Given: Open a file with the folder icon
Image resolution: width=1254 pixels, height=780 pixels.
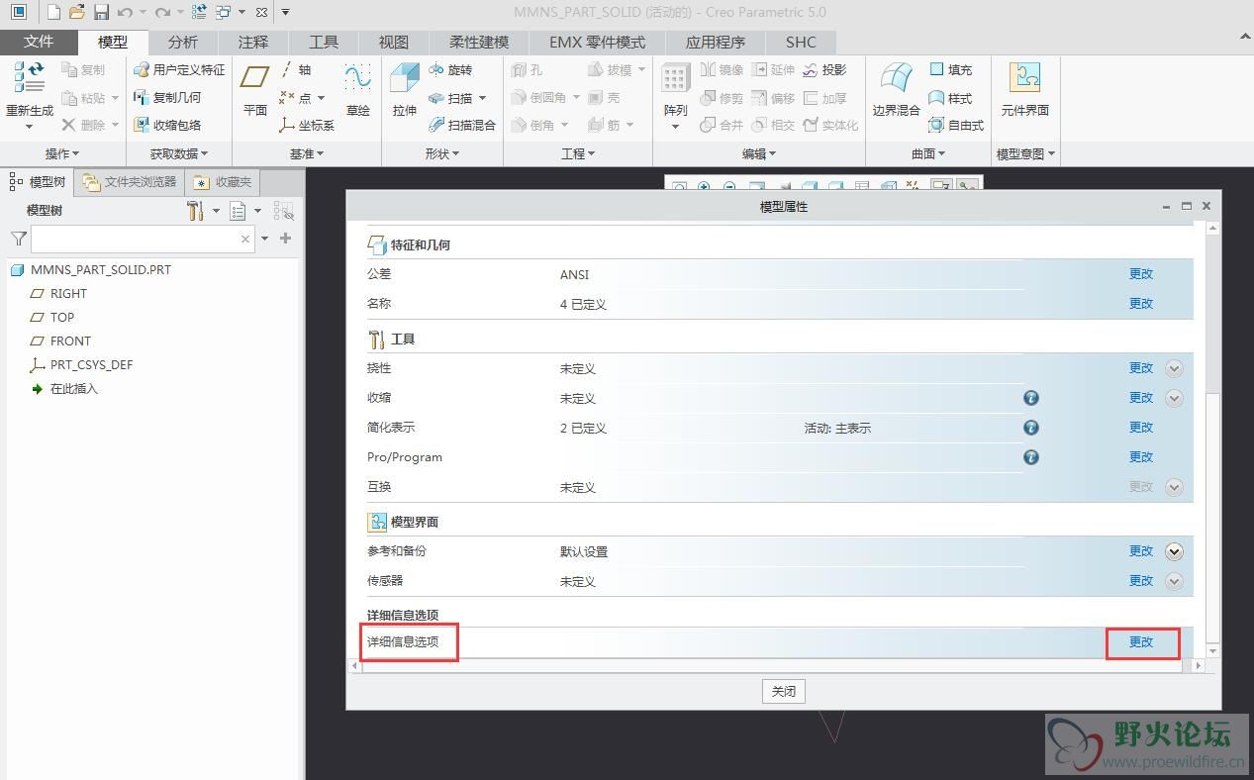Looking at the screenshot, I should click(x=77, y=12).
